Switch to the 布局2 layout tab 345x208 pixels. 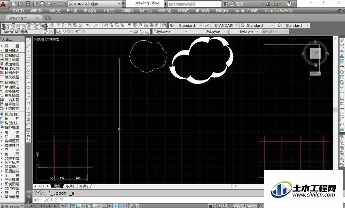(84, 186)
